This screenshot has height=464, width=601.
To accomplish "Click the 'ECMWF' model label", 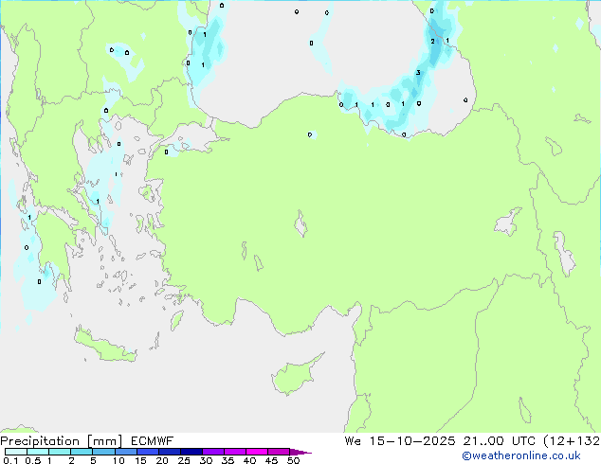I will tap(153, 441).
